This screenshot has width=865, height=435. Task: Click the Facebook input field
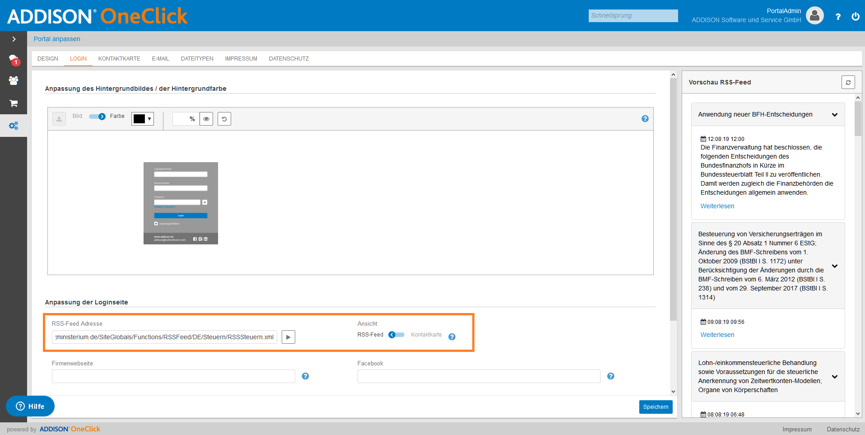[x=479, y=376]
